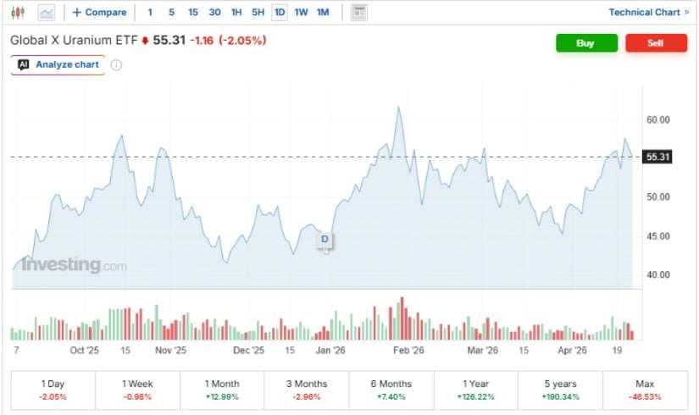
Task: Select the 1H interval
Action: (236, 13)
